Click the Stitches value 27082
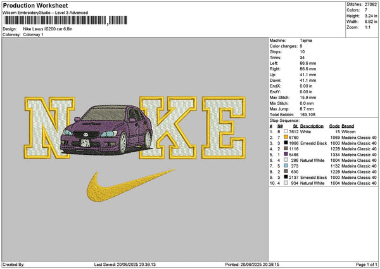380x269 pixels. point(370,4)
